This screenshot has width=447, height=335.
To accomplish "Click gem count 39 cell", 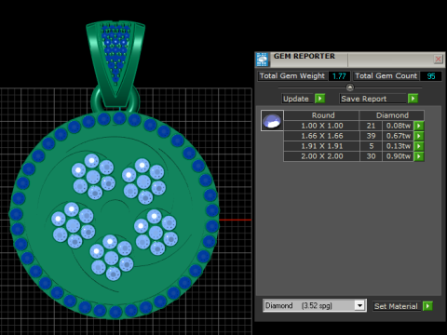I will click(x=371, y=136).
